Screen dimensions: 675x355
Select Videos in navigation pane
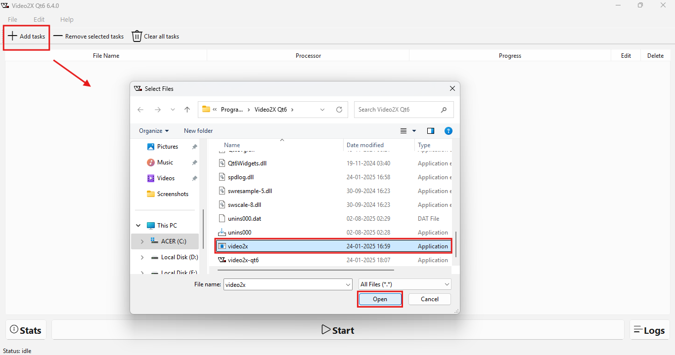166,178
